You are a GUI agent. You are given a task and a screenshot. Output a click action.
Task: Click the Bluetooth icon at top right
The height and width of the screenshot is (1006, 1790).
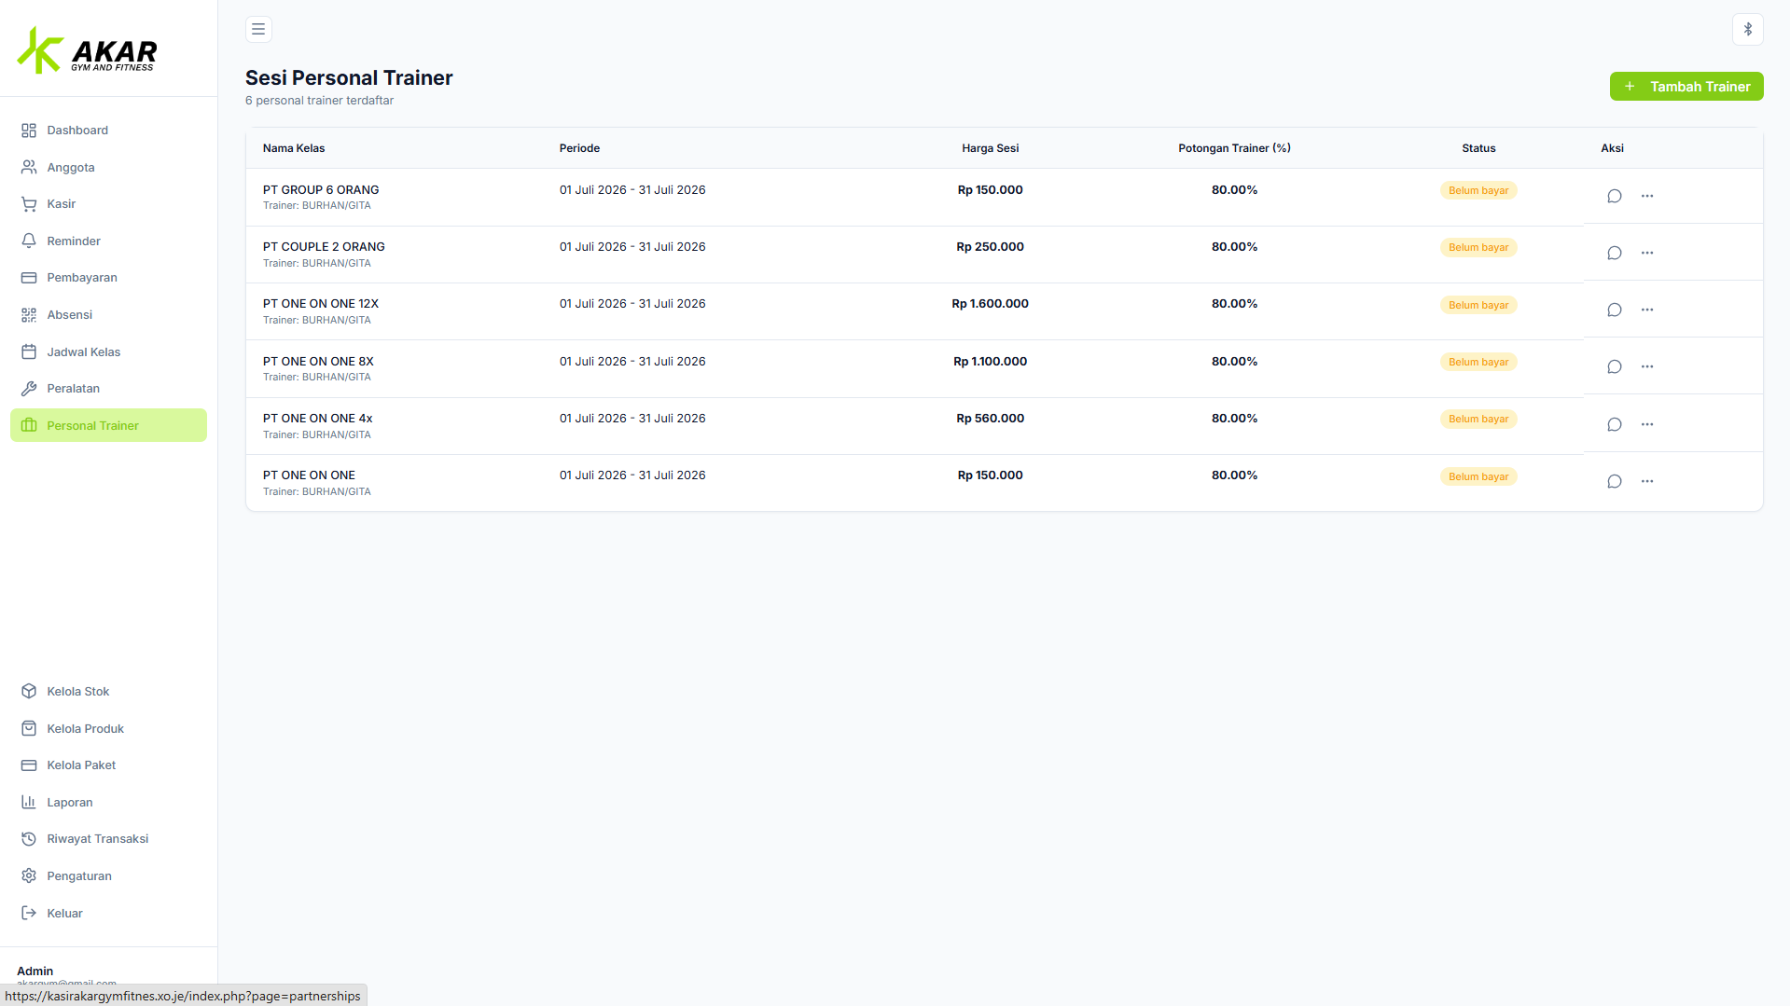(1747, 30)
